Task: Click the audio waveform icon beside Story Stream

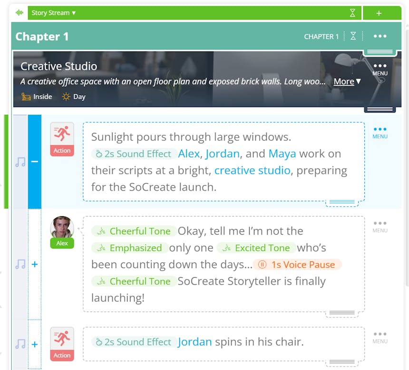Action: (x=19, y=12)
